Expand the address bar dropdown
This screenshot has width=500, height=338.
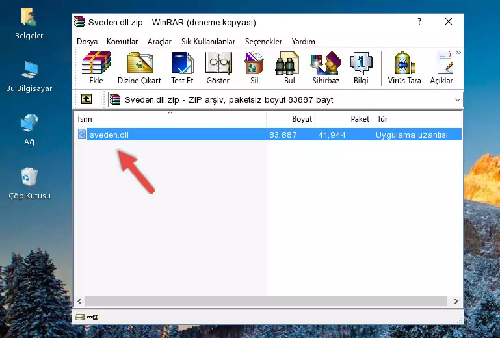coord(458,100)
